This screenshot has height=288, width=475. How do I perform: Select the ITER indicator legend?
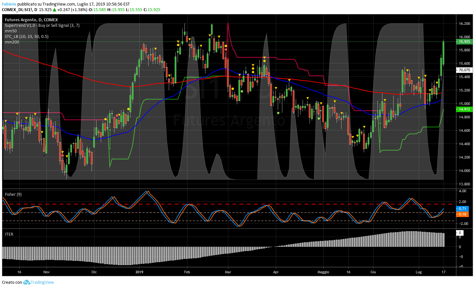click(9, 234)
